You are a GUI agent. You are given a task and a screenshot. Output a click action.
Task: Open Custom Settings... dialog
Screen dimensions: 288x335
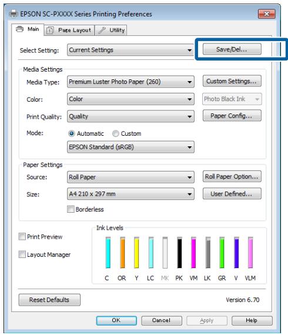point(232,81)
